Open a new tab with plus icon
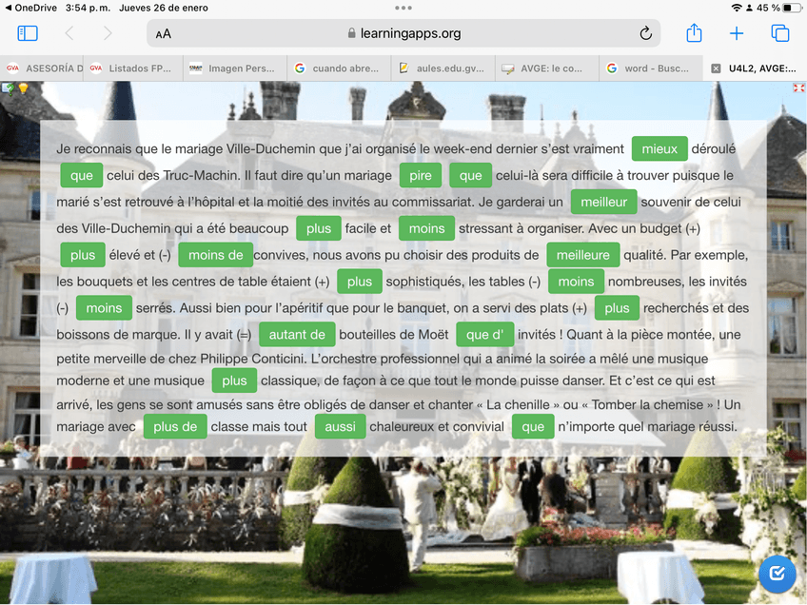This screenshot has width=807, height=605. tap(737, 33)
